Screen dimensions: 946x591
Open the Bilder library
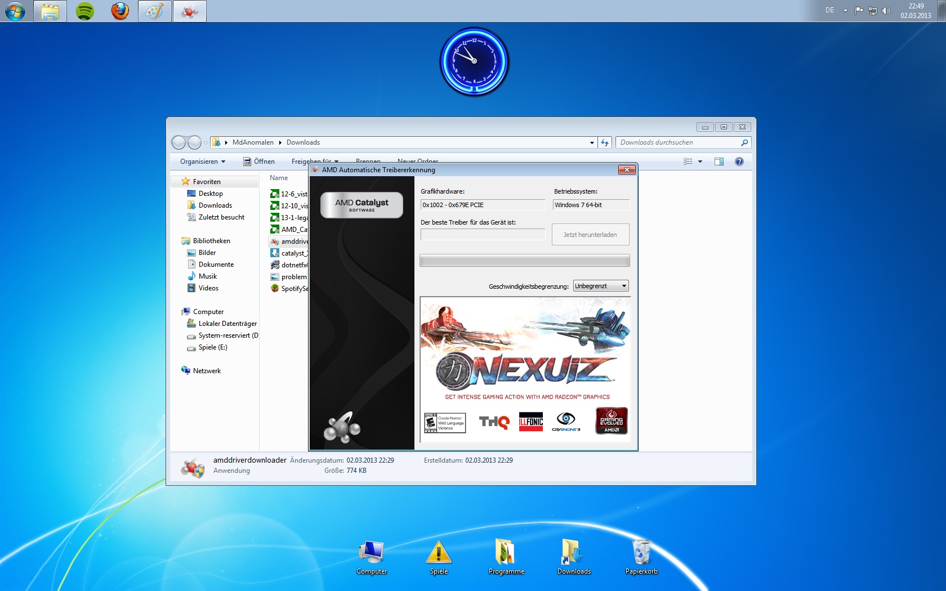pyautogui.click(x=207, y=253)
